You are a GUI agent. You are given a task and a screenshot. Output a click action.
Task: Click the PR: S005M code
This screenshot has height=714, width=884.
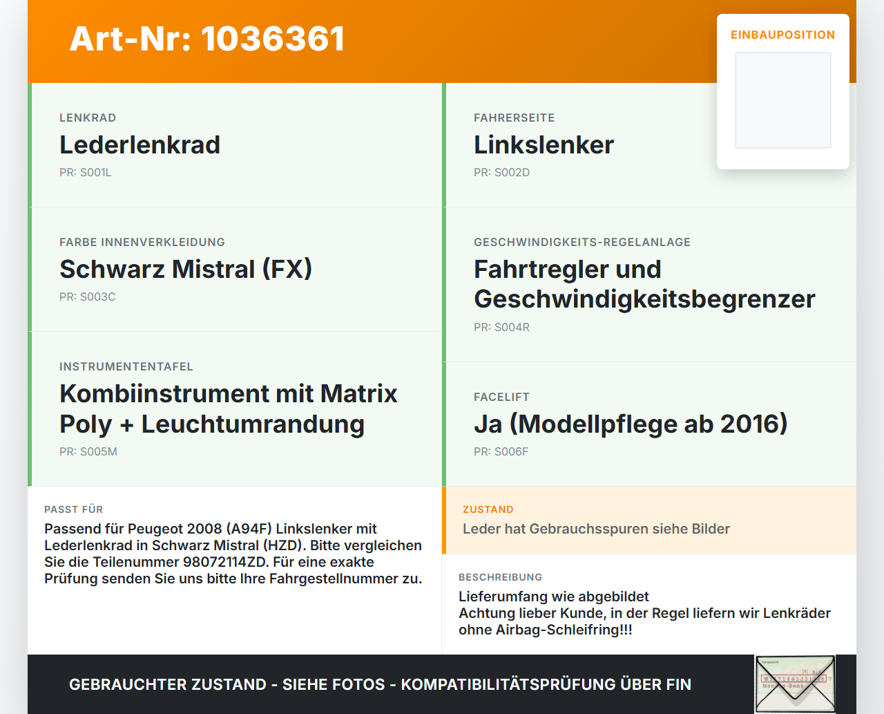pos(88,452)
